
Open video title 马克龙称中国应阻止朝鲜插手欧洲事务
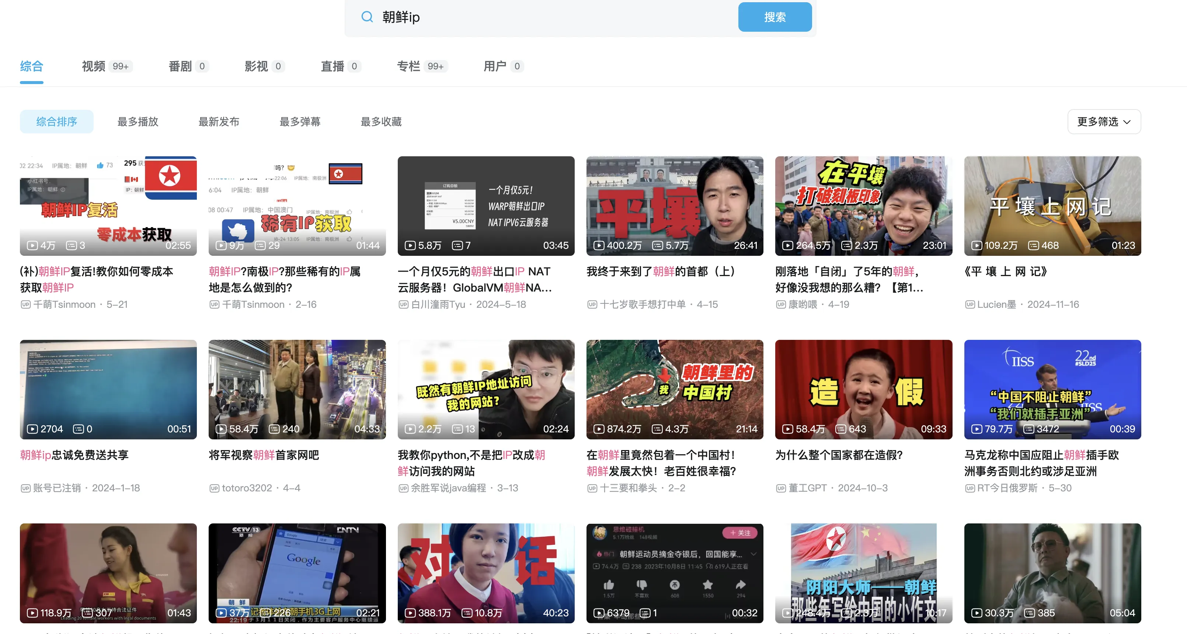tap(1041, 463)
